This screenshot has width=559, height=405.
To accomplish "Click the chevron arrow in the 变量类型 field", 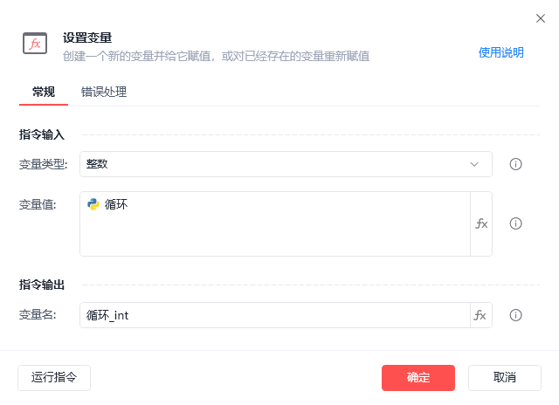I will (474, 164).
